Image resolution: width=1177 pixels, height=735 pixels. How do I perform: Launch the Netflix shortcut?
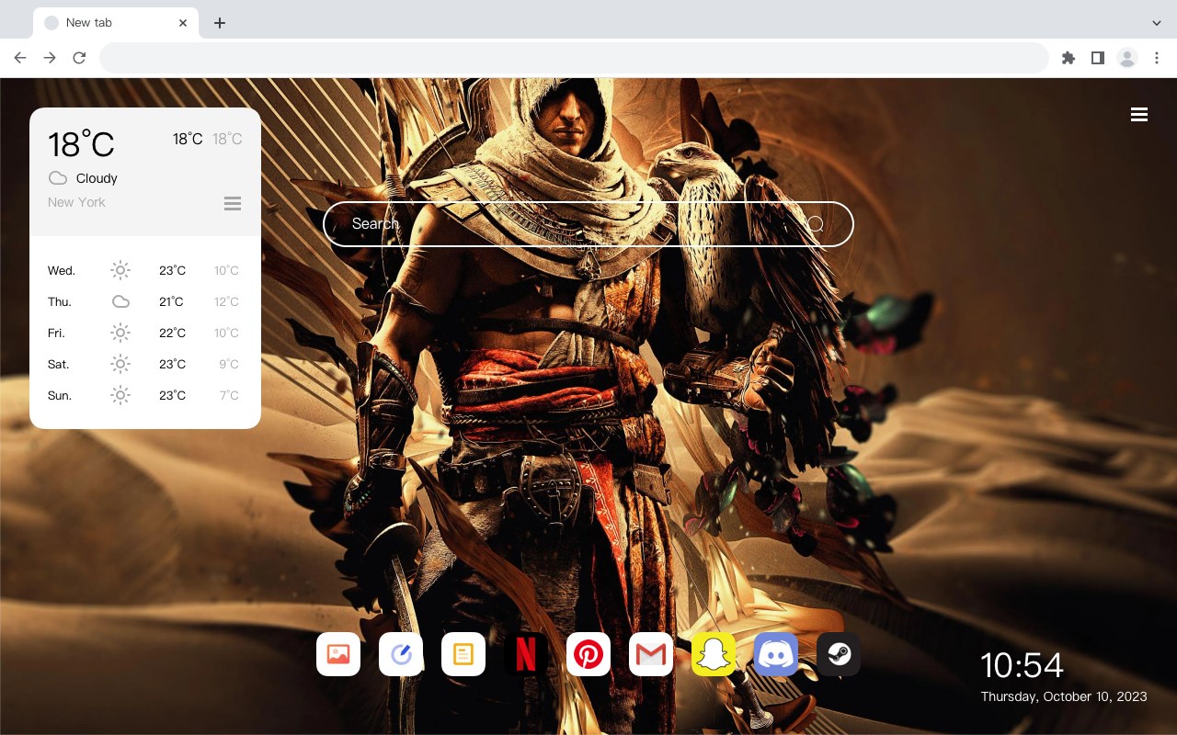click(526, 654)
